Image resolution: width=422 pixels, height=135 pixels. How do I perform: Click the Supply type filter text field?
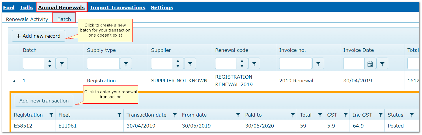[x=103, y=63]
